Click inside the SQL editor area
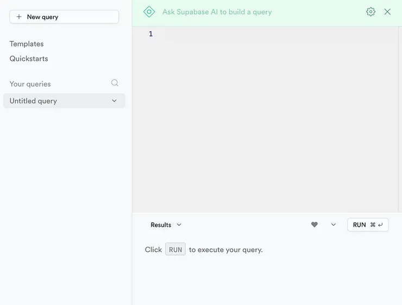The width and height of the screenshot is (402, 305). [x=272, y=119]
